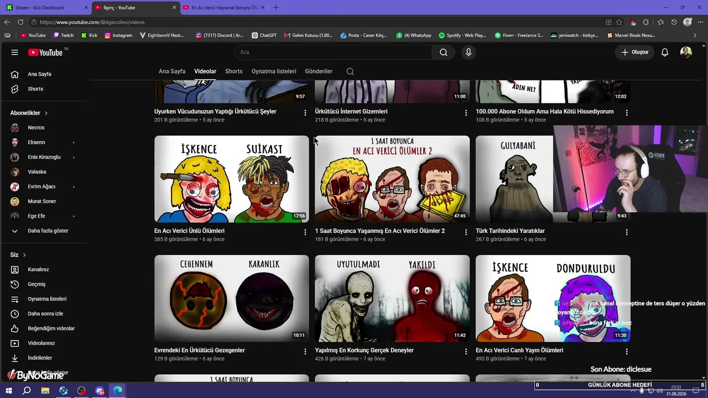The width and height of the screenshot is (708, 398).
Task: Open Windows Start menu
Action: point(9,391)
